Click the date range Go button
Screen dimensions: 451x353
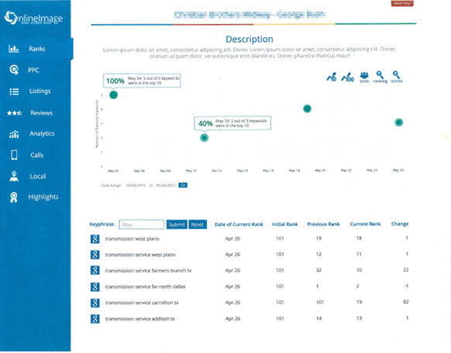[x=183, y=185]
